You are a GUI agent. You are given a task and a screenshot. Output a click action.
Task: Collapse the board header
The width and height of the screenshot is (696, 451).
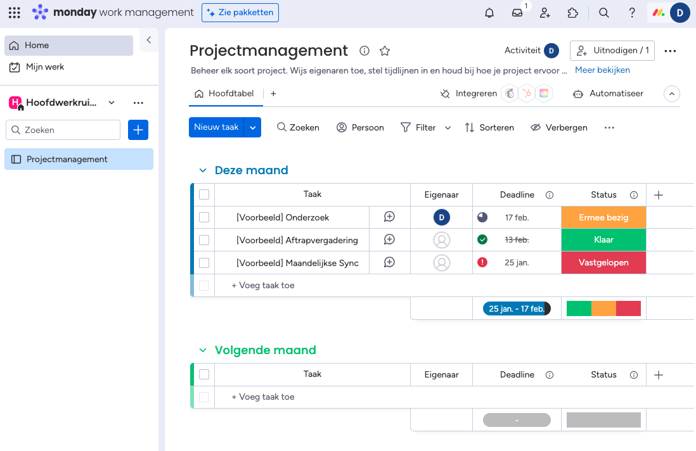point(671,94)
